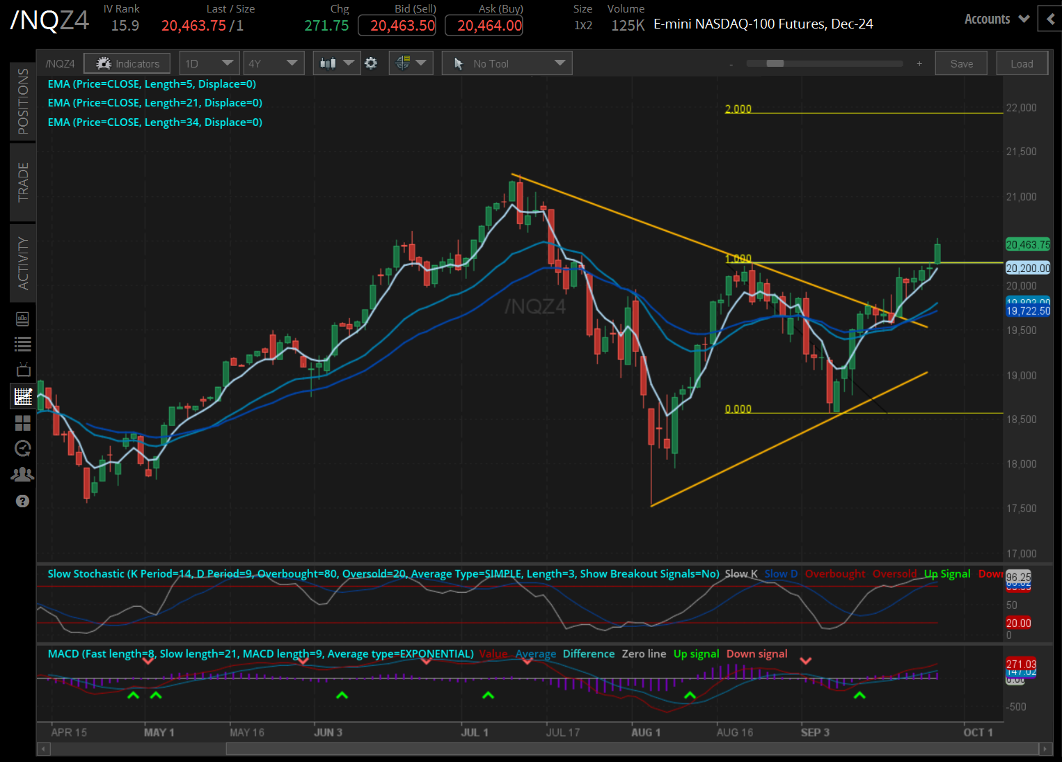Click the Volume value 125K

tap(628, 26)
